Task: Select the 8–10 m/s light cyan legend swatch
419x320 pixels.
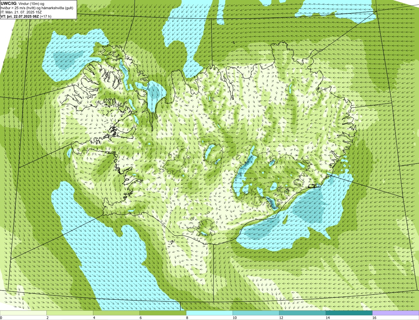Action: coord(209,313)
